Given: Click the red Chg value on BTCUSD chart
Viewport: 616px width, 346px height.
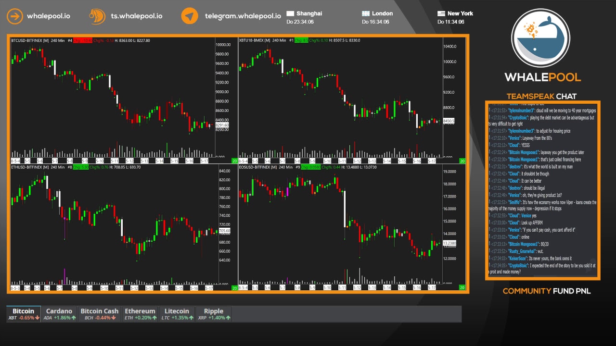Looking at the screenshot, I should pos(83,40).
